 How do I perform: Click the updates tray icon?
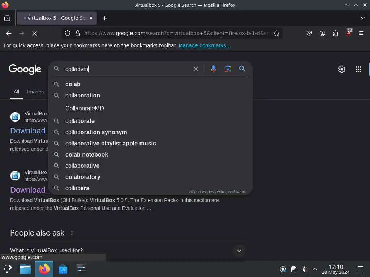click(283, 269)
